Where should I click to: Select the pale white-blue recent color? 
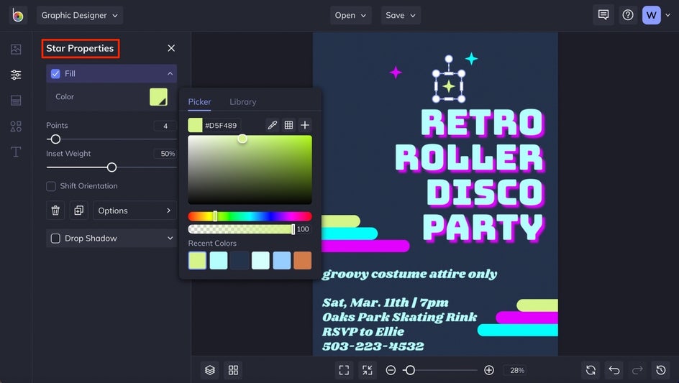click(260, 261)
